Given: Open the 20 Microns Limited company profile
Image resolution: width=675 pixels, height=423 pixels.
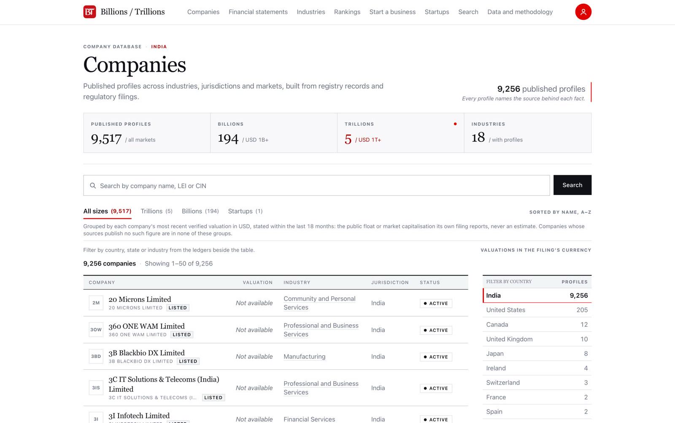Looking at the screenshot, I should coord(140,299).
